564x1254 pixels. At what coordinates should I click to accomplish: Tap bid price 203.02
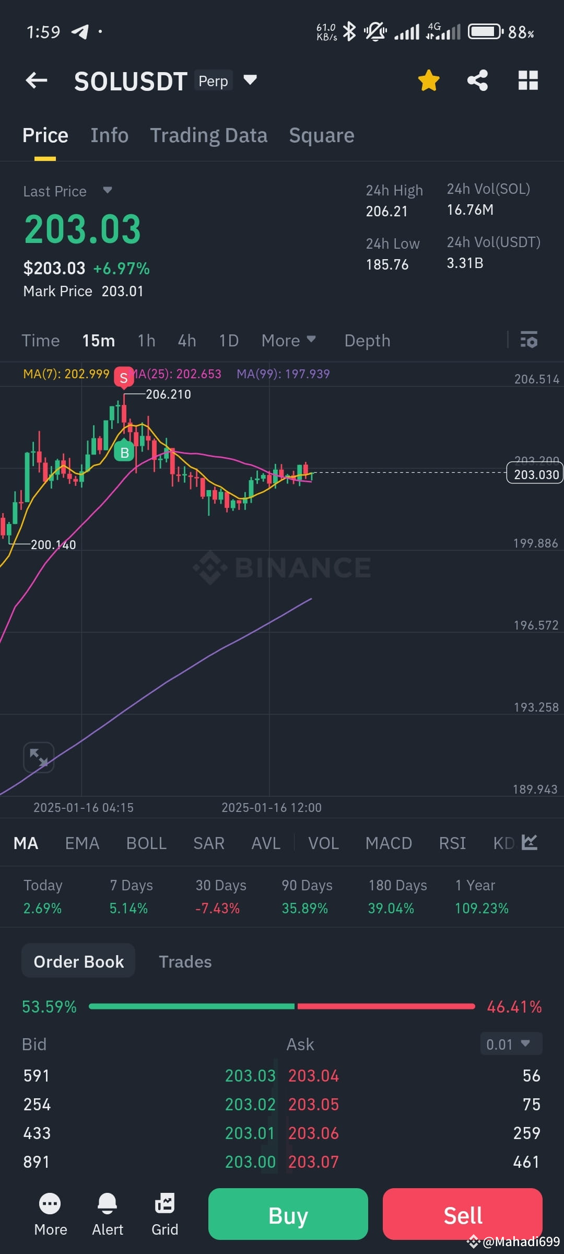250,1104
